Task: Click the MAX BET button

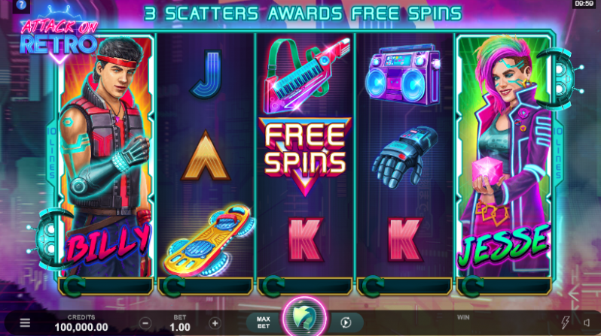Action: 264,322
